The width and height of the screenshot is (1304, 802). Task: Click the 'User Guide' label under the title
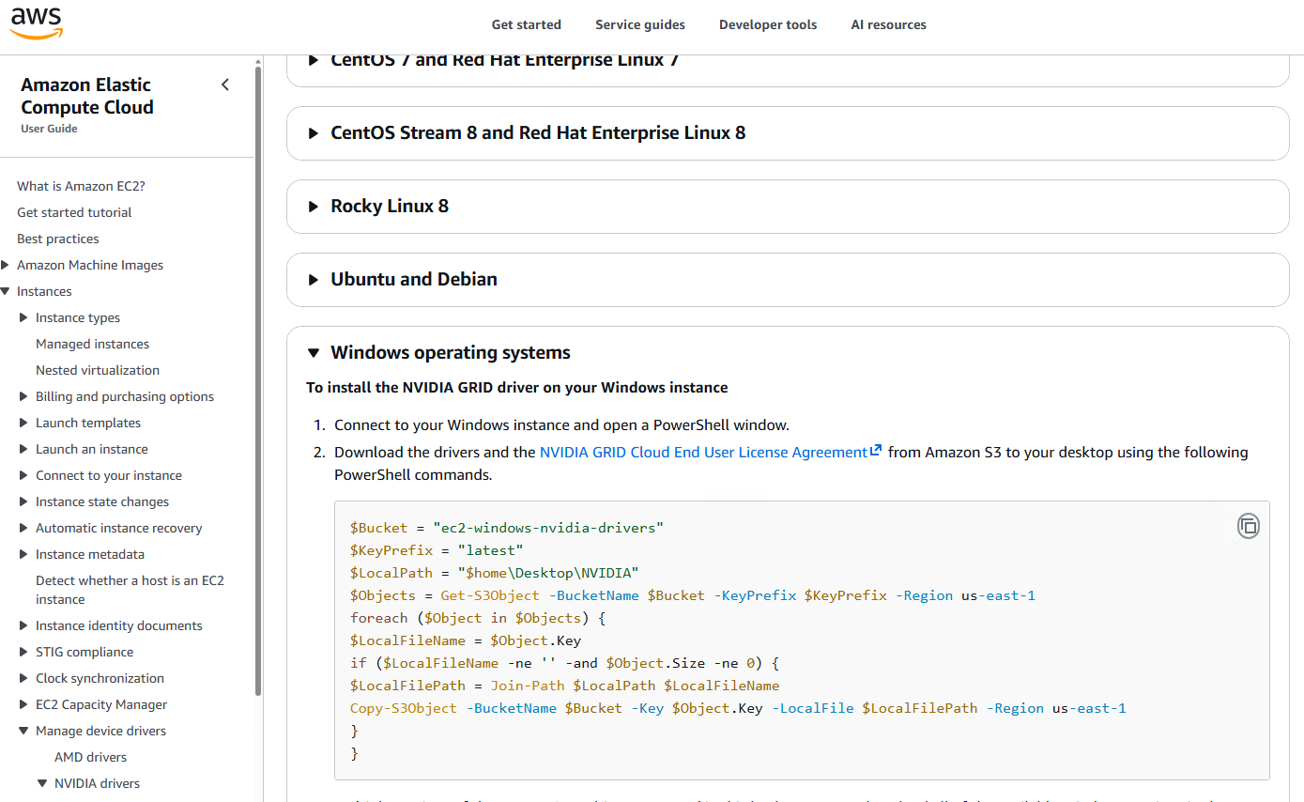coord(49,129)
